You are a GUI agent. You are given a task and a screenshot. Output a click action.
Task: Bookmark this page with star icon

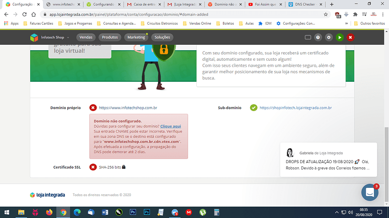326,14
